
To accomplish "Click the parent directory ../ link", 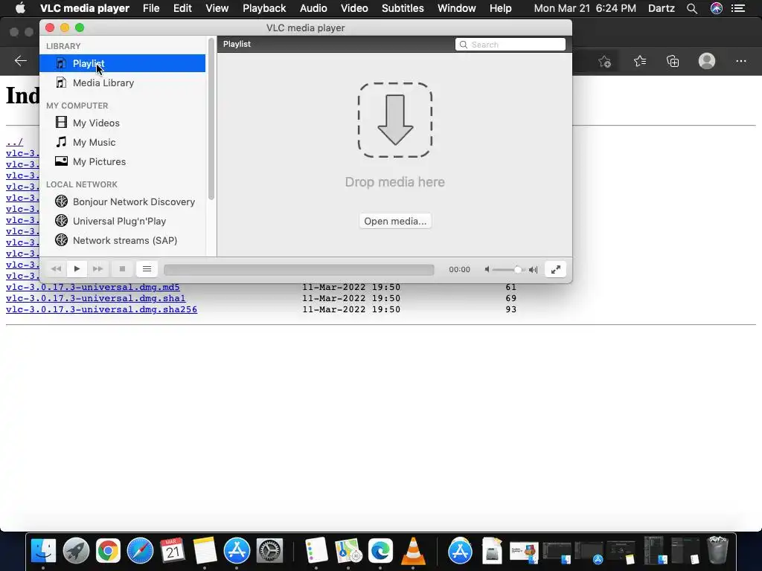I will (15, 142).
